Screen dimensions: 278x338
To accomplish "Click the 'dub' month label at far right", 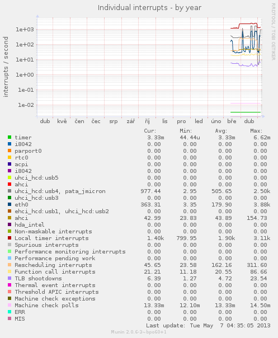I will pyautogui.click(x=249, y=121).
